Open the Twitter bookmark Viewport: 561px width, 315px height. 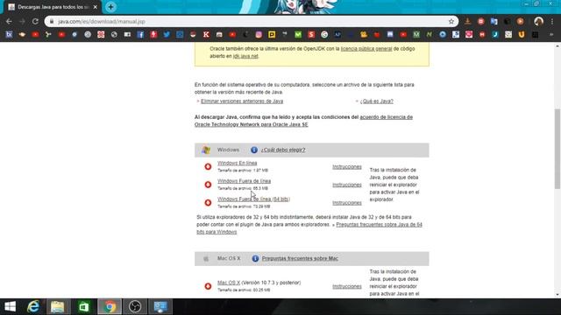[167, 35]
